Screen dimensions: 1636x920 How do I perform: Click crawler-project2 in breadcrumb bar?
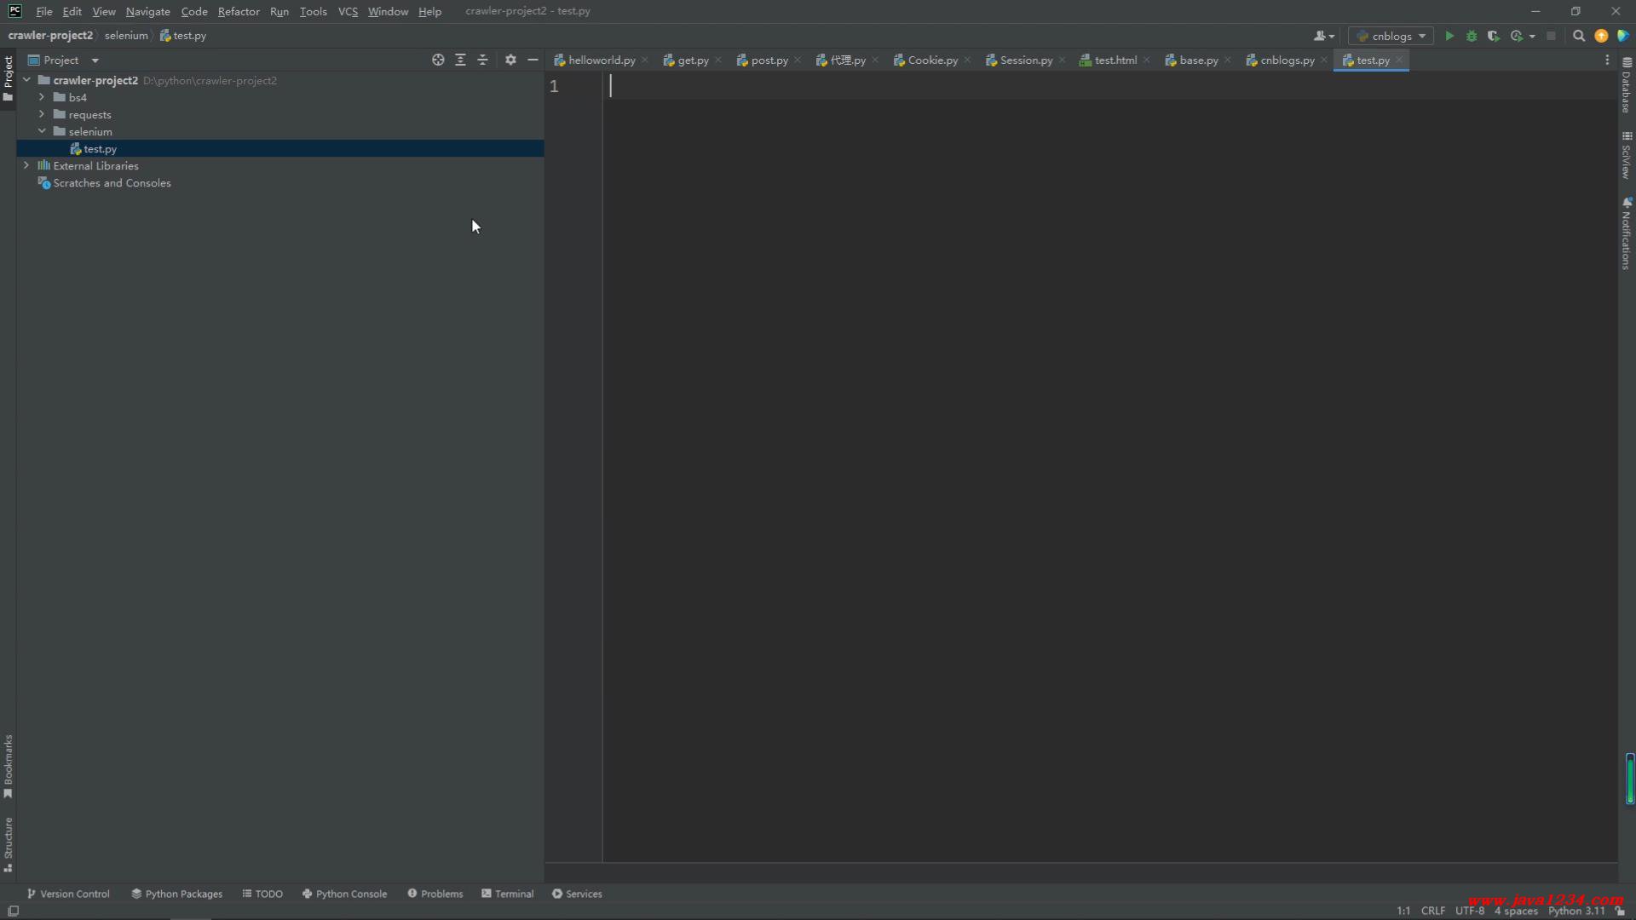click(x=50, y=36)
